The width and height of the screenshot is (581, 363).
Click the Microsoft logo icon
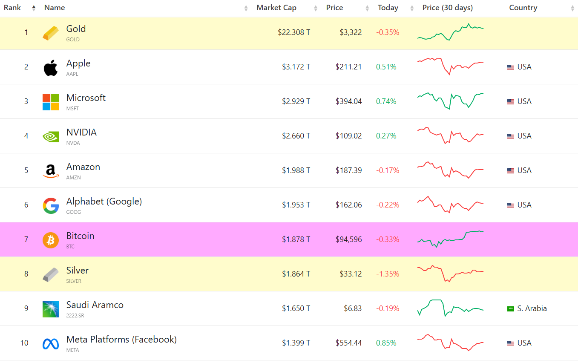pyautogui.click(x=50, y=101)
